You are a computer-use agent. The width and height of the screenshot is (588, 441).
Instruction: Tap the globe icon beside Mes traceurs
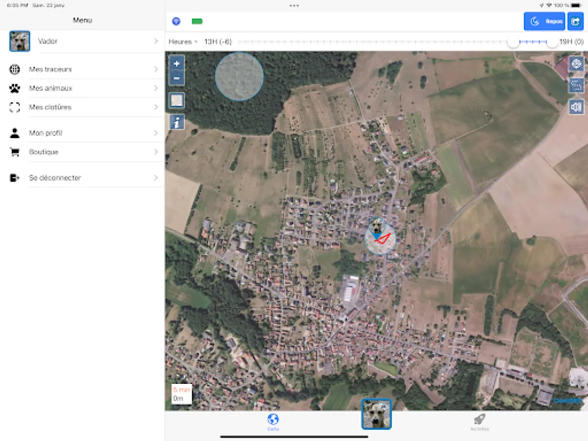pyautogui.click(x=15, y=70)
